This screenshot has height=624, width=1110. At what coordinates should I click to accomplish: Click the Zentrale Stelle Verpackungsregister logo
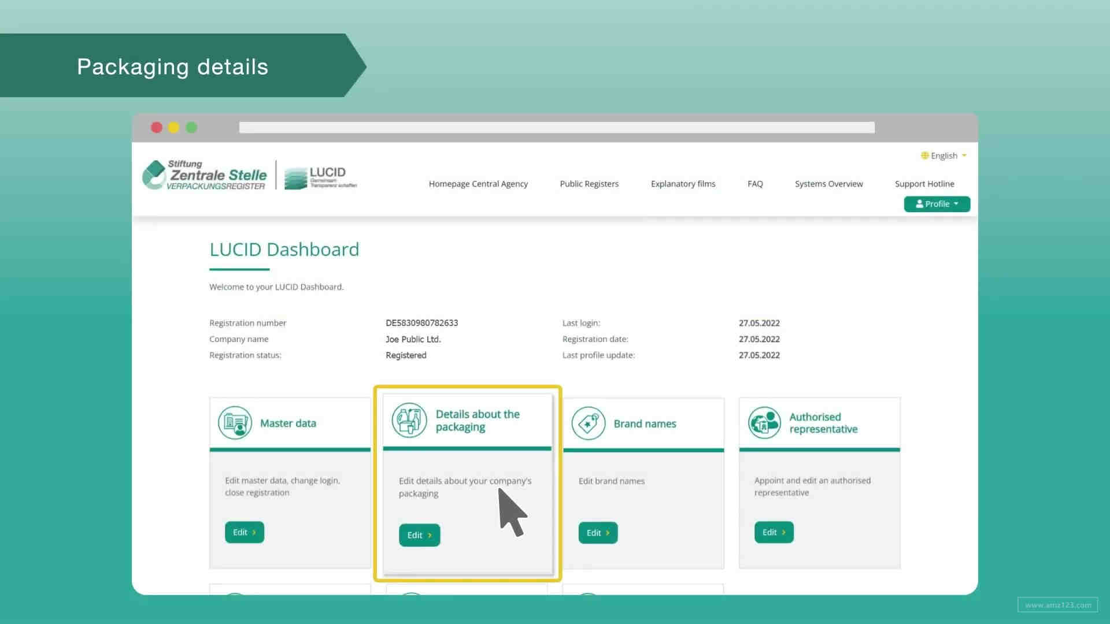point(205,175)
